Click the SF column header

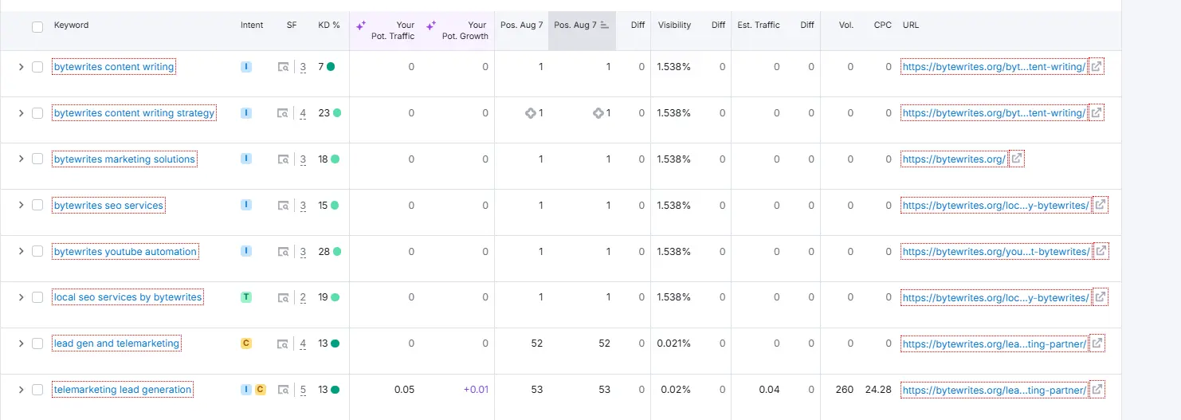tap(292, 26)
